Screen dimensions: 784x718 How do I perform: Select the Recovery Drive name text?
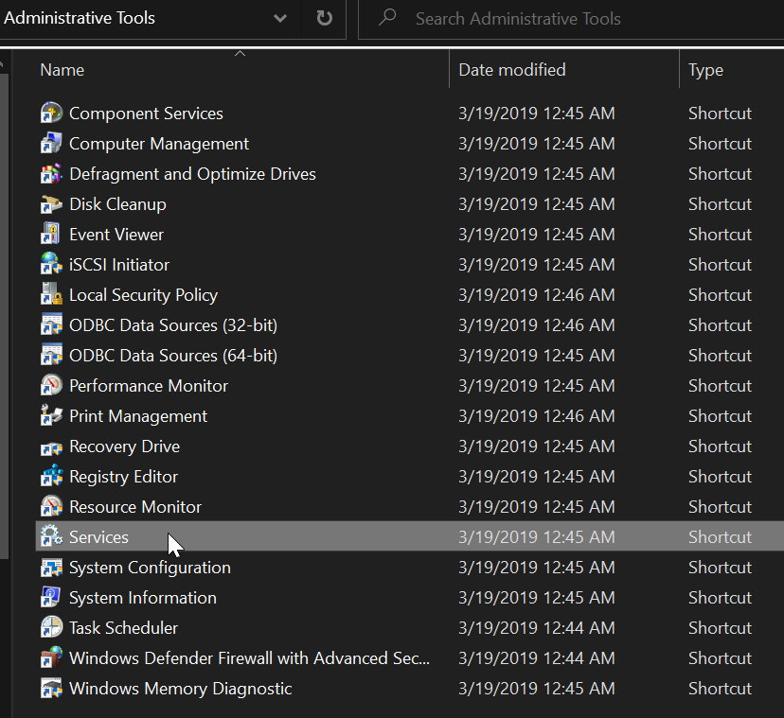point(124,447)
